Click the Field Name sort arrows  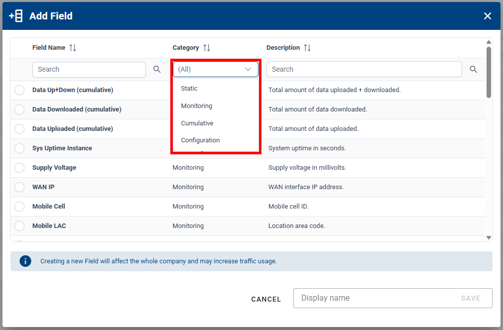point(73,47)
